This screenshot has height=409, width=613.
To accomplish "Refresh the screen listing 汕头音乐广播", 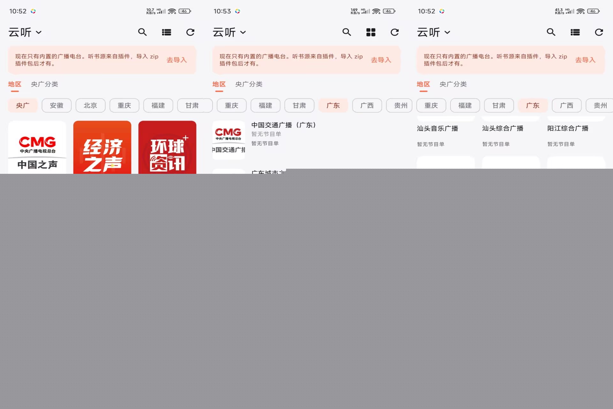I will (x=599, y=32).
